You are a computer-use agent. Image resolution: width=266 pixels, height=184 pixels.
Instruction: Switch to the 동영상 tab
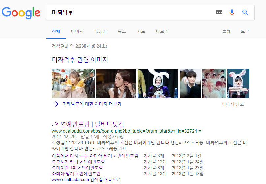coord(100,31)
